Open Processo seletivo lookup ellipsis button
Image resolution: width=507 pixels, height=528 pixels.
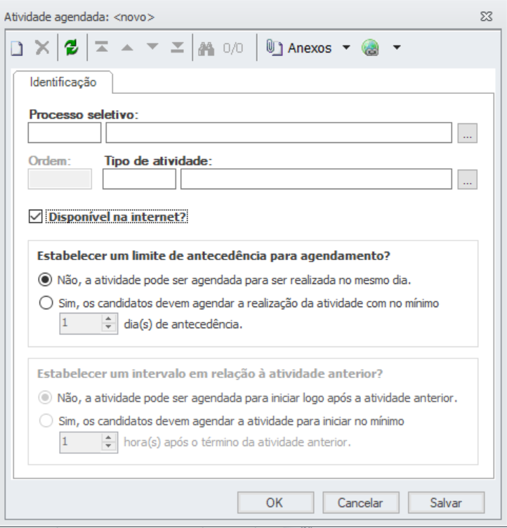point(467,133)
